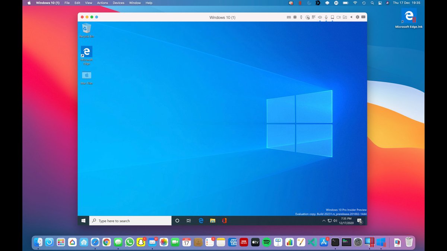Click the CPU/processor icon in Parallels title bar

pos(295,17)
